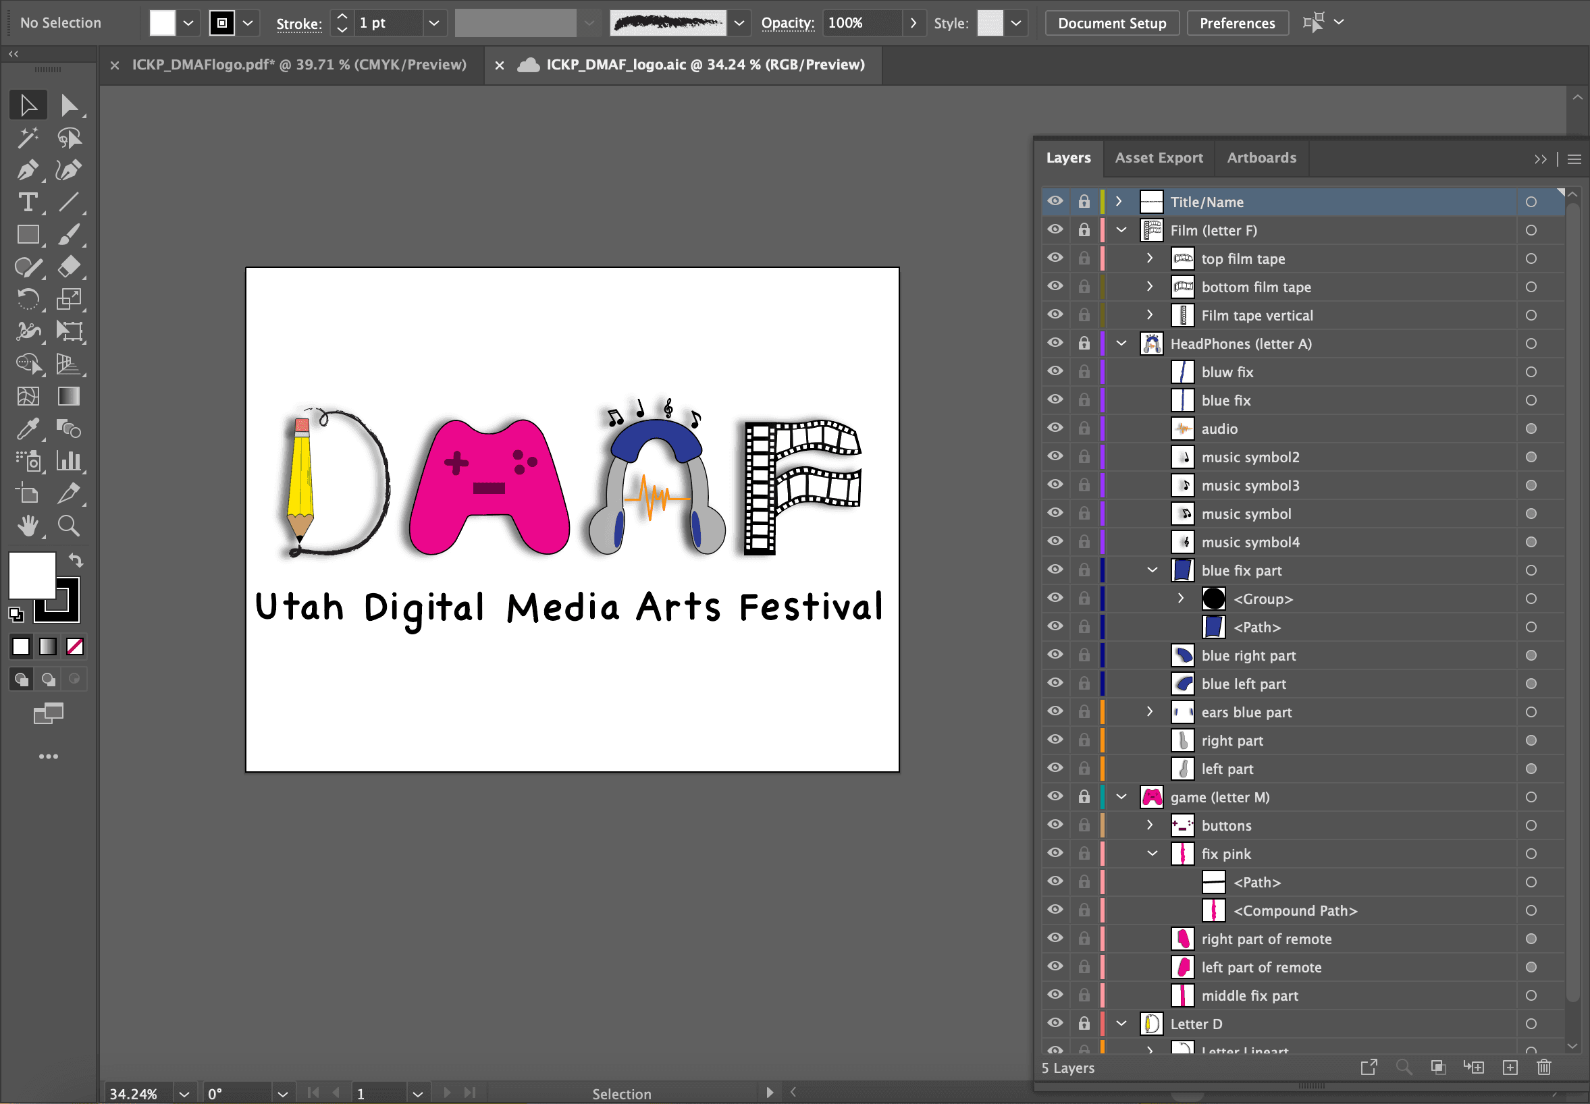Click Delete Selection trash icon in Layers
The height and width of the screenshot is (1104, 1590).
1543,1068
